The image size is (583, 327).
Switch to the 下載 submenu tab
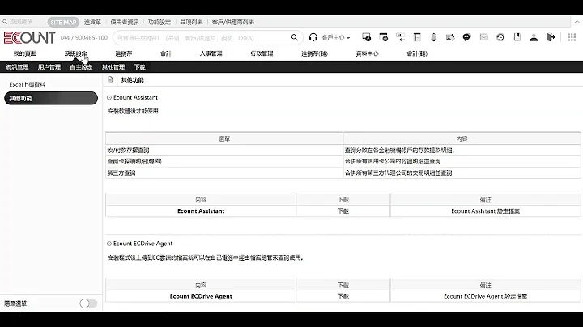[x=140, y=67]
